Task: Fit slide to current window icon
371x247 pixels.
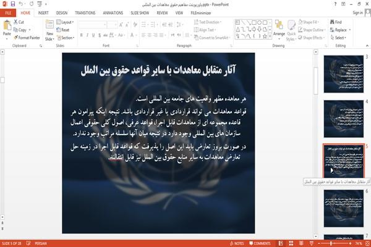Action: 367,243
